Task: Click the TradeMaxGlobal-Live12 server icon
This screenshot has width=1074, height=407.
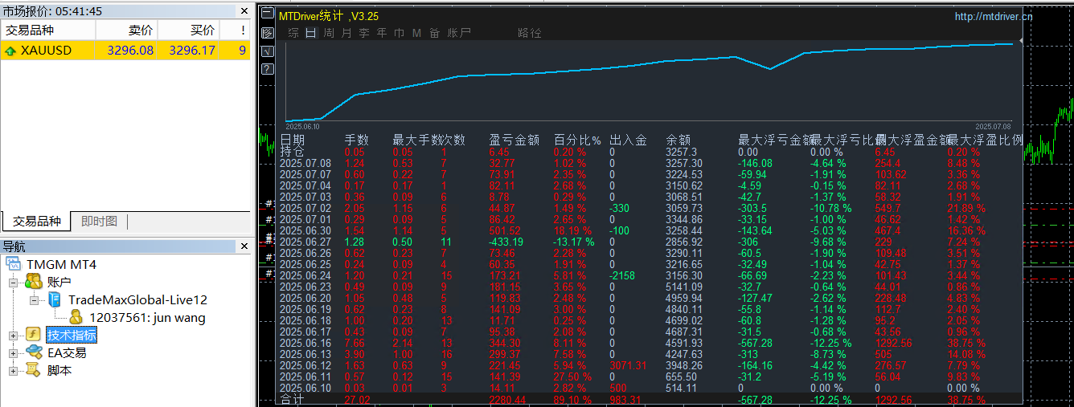Action: point(55,299)
